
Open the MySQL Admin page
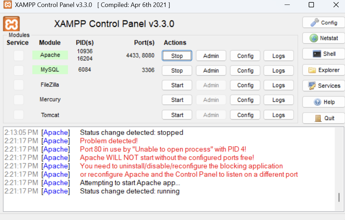point(211,70)
